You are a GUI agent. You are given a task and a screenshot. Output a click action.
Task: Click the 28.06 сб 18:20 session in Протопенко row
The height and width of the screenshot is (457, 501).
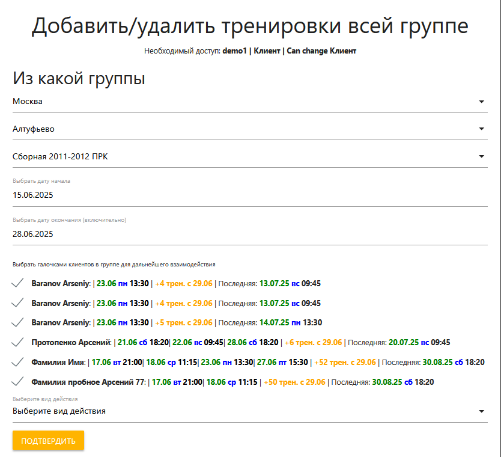(x=253, y=343)
